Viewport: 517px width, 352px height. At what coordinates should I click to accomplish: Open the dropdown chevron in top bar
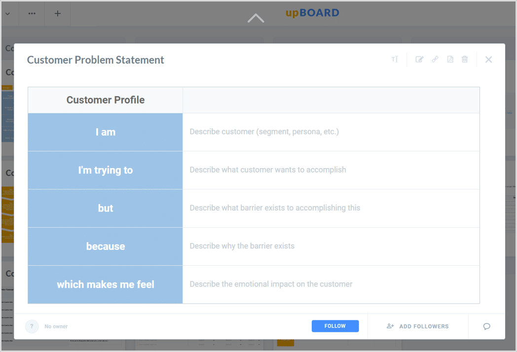point(7,13)
